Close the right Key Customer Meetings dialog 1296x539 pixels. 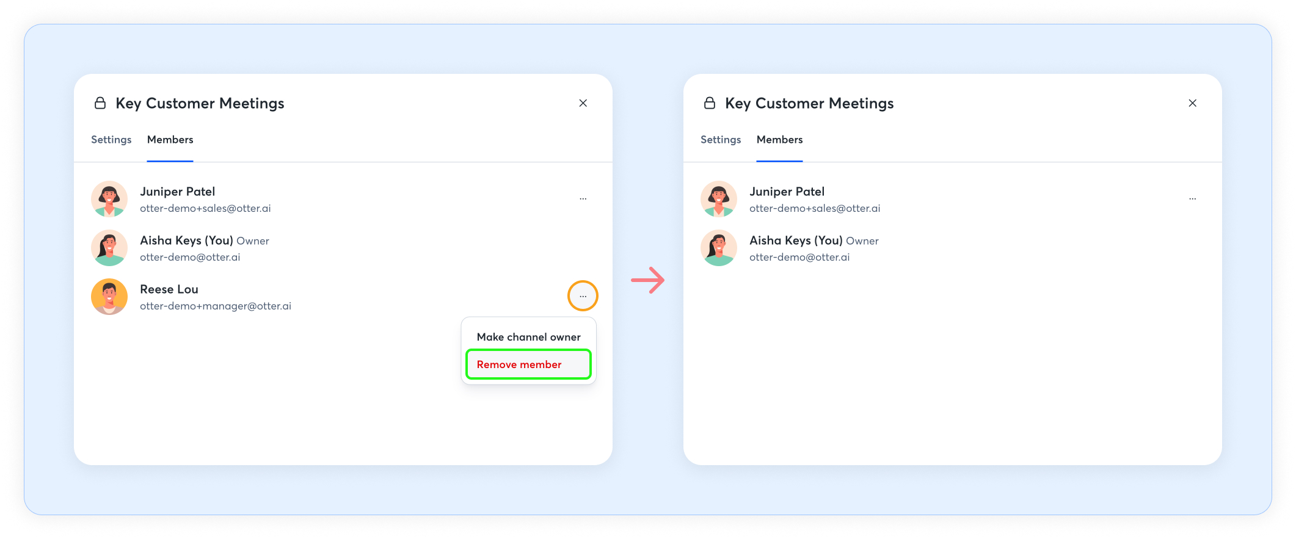[1192, 103]
